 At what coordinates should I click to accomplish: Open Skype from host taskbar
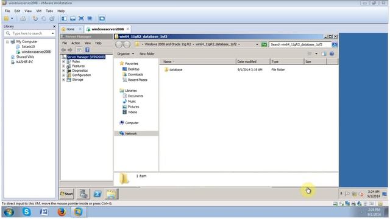[26, 212]
